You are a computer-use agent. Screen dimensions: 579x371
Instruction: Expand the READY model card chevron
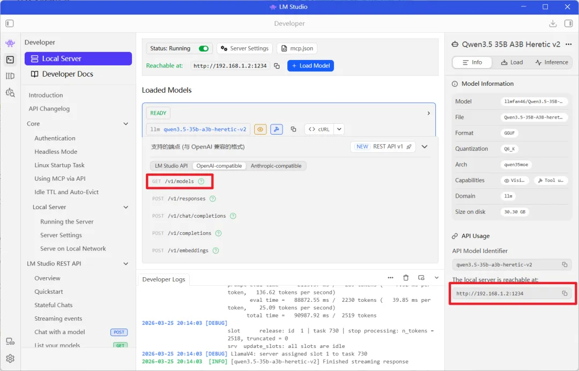pos(428,113)
